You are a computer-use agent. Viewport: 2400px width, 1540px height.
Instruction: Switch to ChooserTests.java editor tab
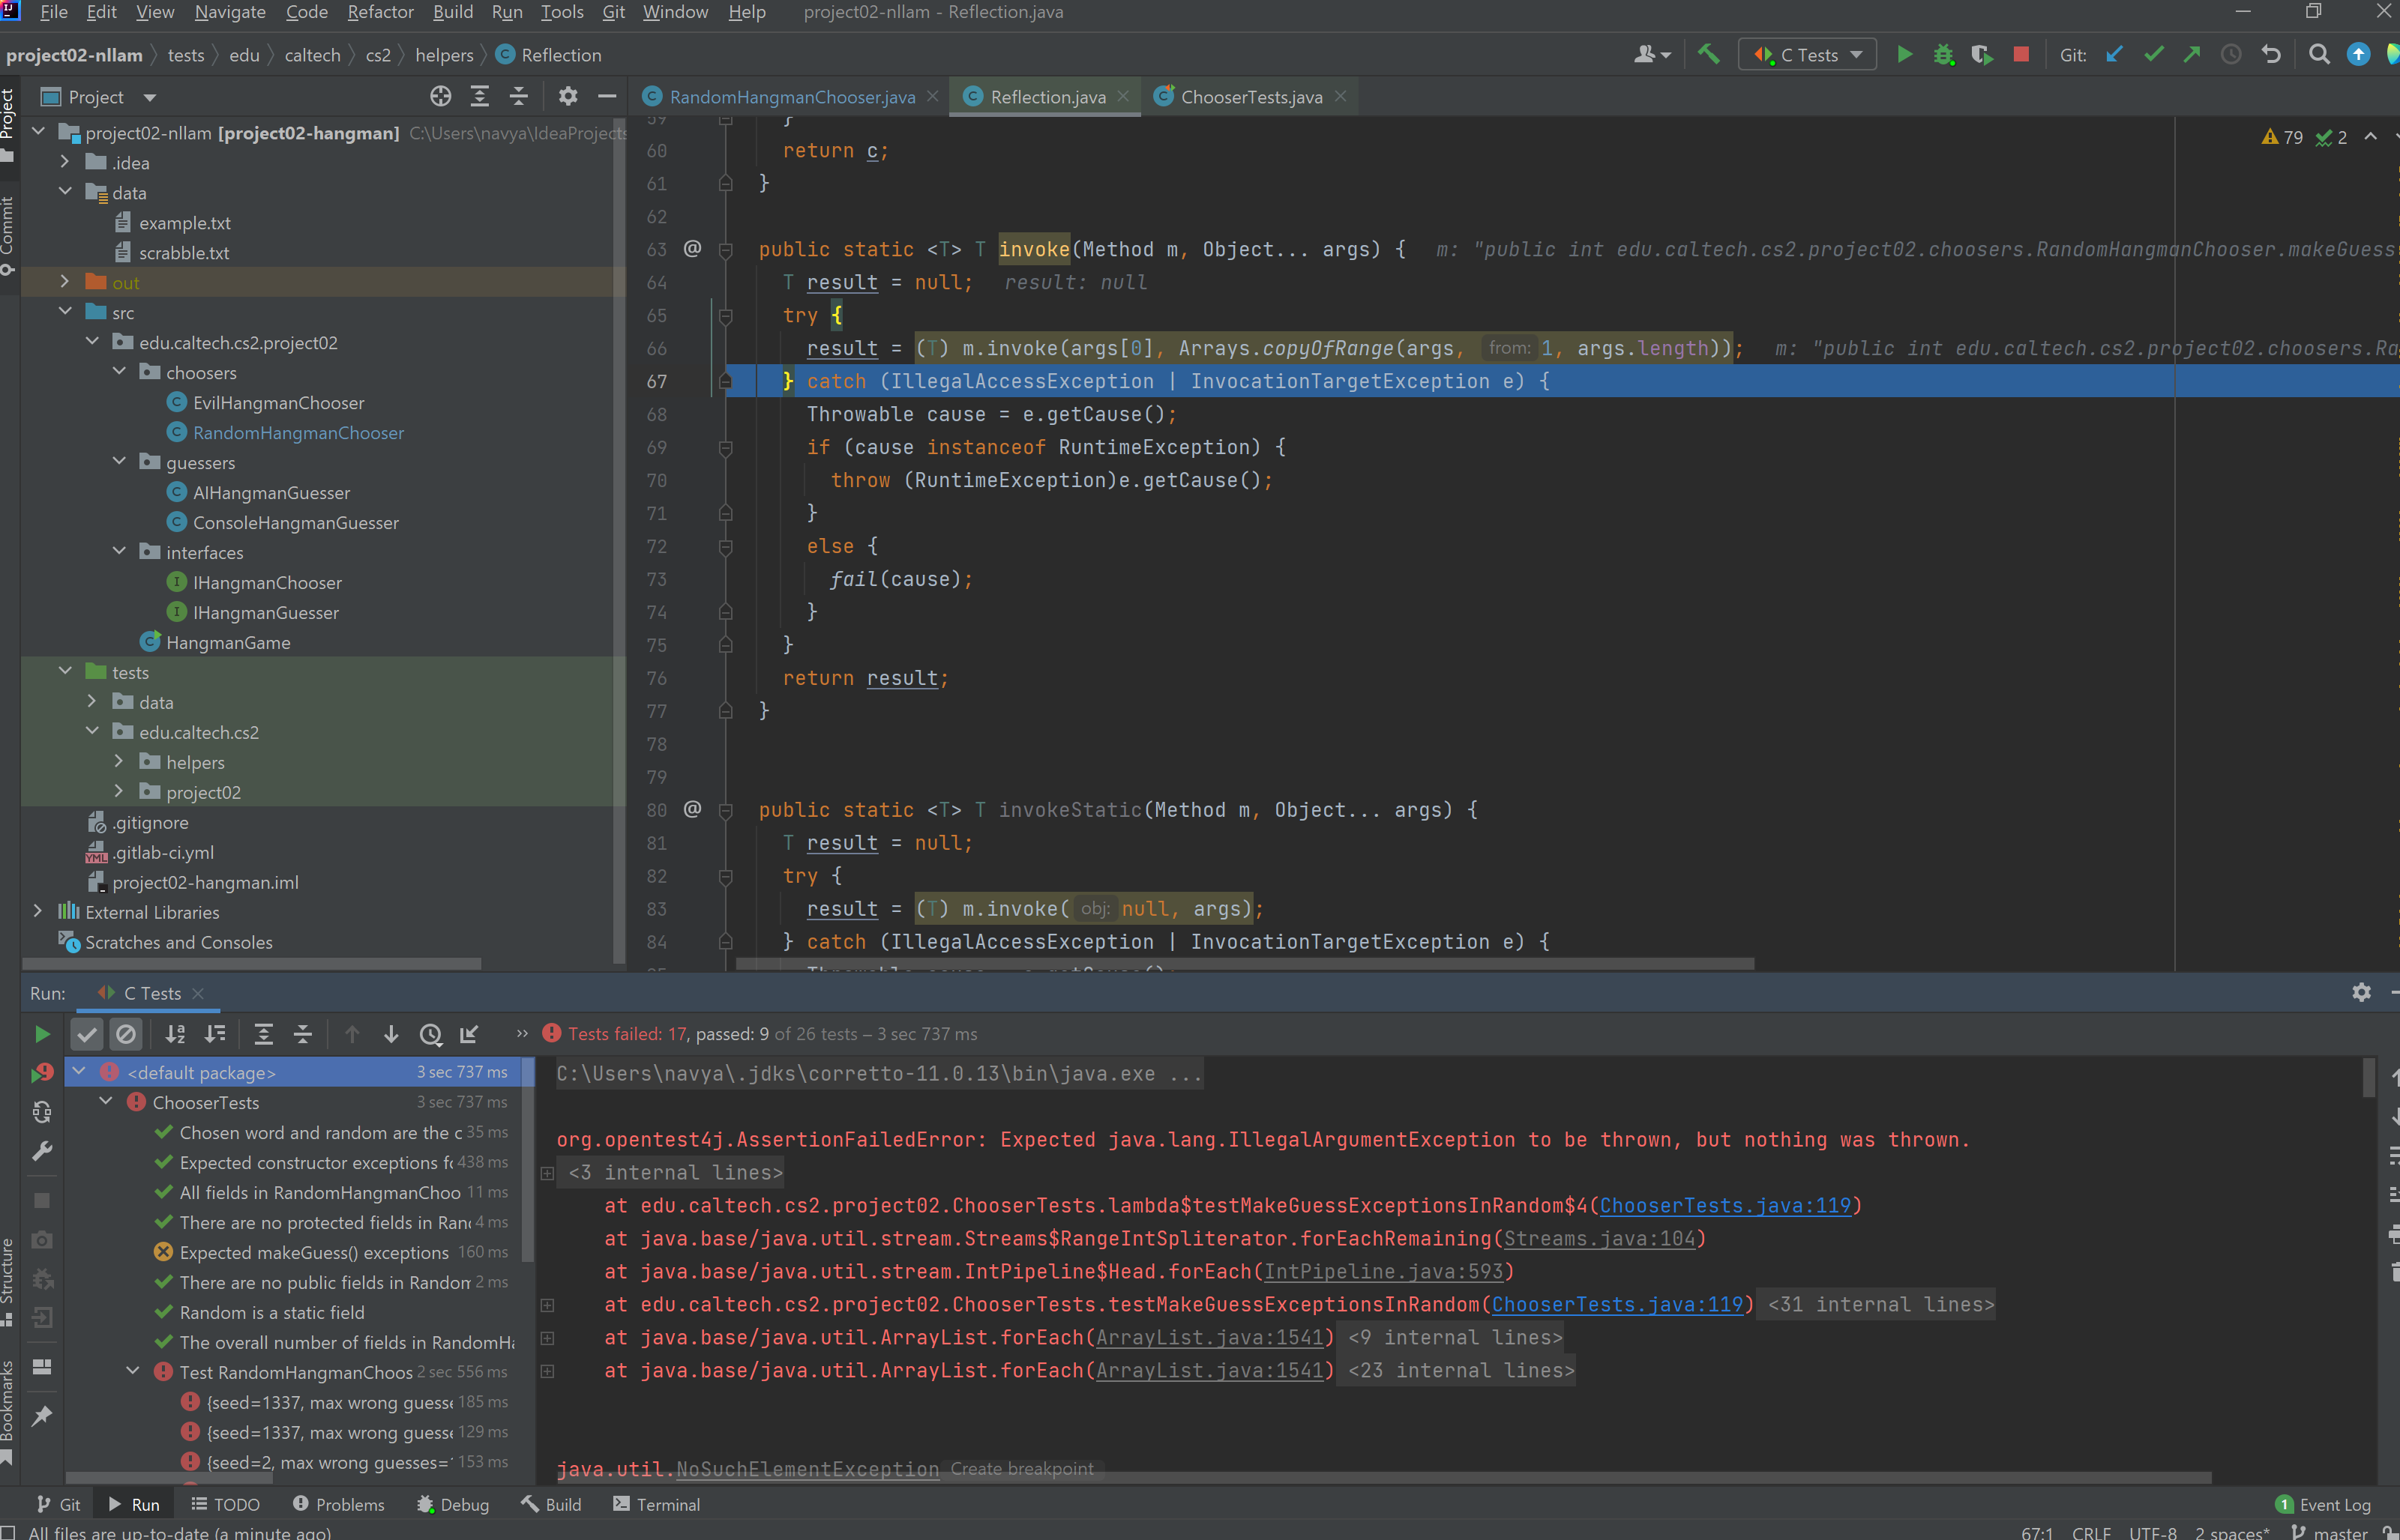click(1251, 97)
